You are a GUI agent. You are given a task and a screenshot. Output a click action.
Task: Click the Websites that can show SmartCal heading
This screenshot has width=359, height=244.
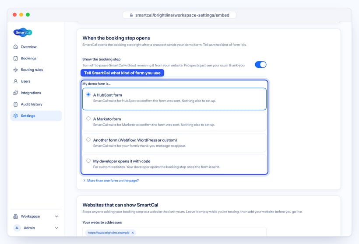[x=120, y=205]
